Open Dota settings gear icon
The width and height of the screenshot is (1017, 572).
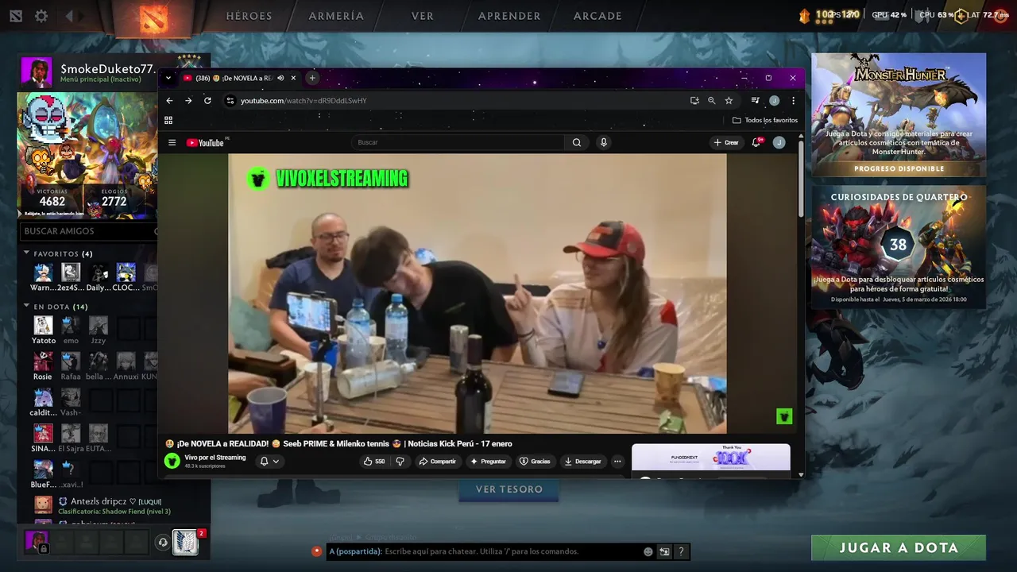[x=41, y=16]
